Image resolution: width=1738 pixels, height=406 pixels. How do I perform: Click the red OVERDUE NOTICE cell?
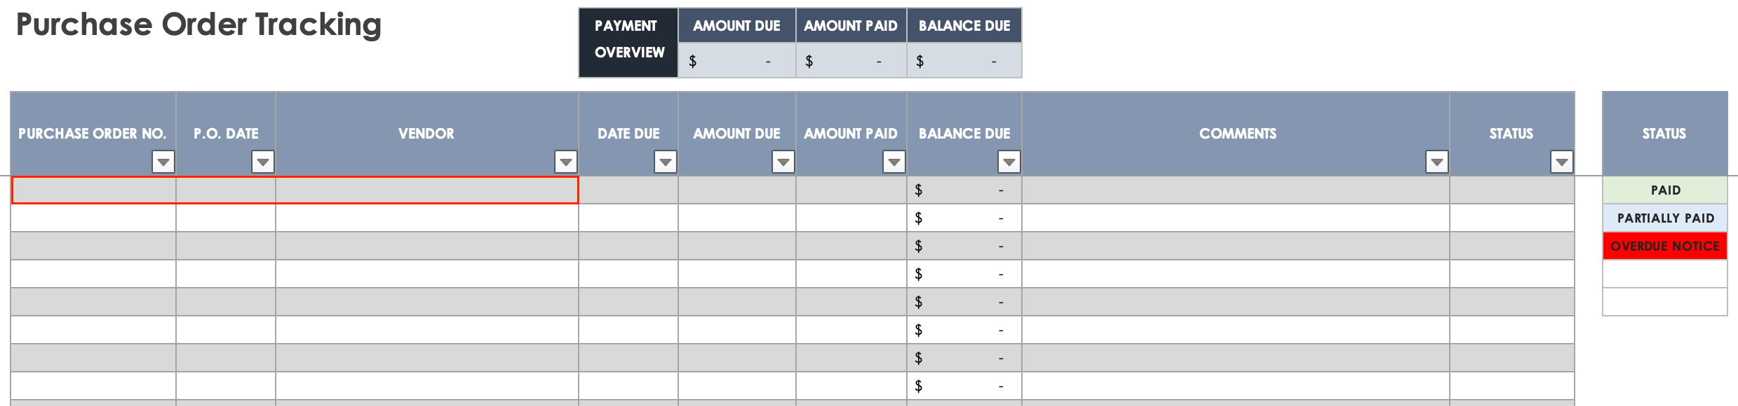pyautogui.click(x=1665, y=246)
